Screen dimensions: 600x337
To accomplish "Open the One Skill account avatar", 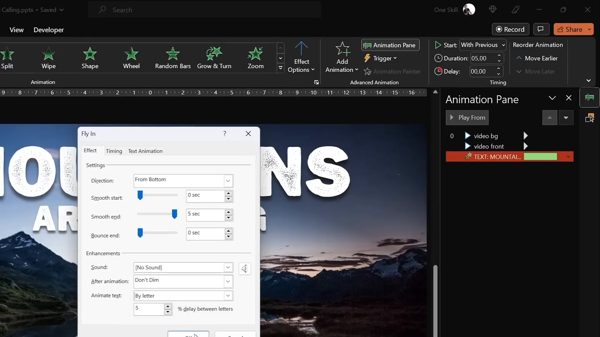I will (x=469, y=10).
